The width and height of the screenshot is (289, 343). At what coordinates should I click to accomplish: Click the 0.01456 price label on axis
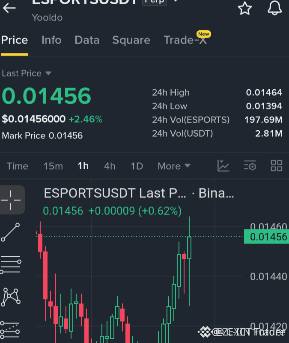266,237
